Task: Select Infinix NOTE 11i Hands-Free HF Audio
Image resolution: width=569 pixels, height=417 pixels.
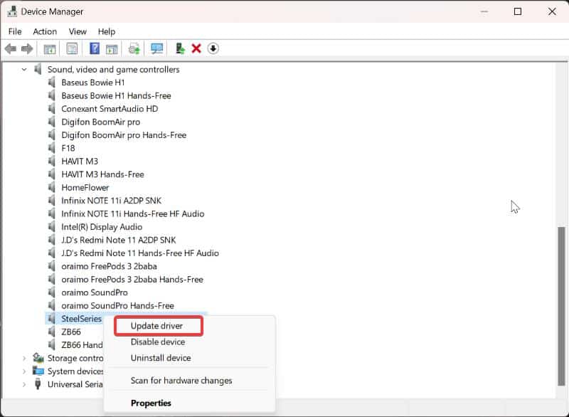Action: 132,213
